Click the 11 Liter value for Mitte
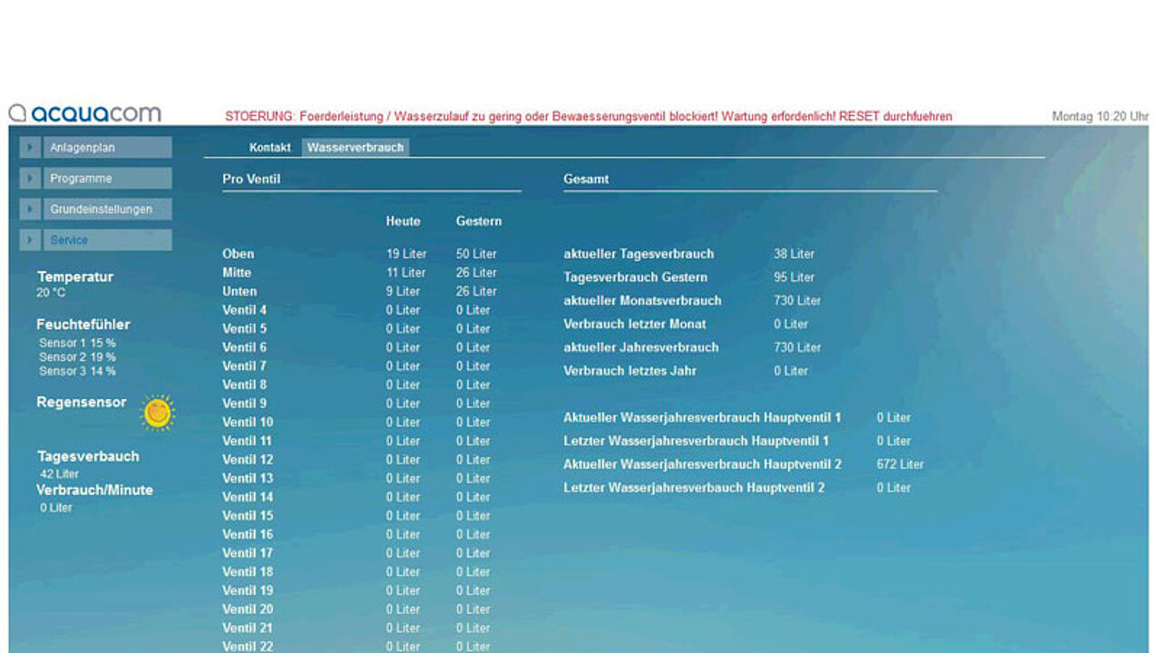 click(406, 272)
